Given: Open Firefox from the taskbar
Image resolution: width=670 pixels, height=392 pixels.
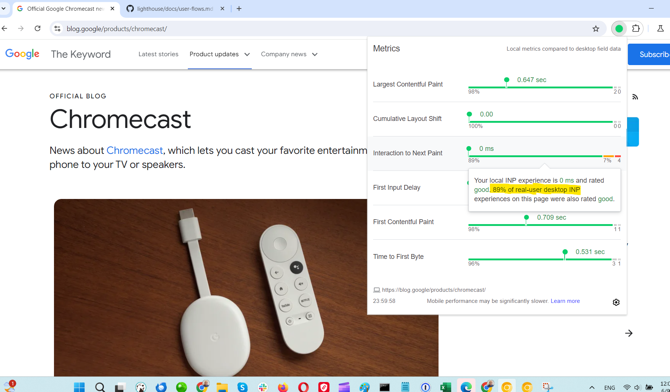Looking at the screenshot, I should click(x=283, y=387).
